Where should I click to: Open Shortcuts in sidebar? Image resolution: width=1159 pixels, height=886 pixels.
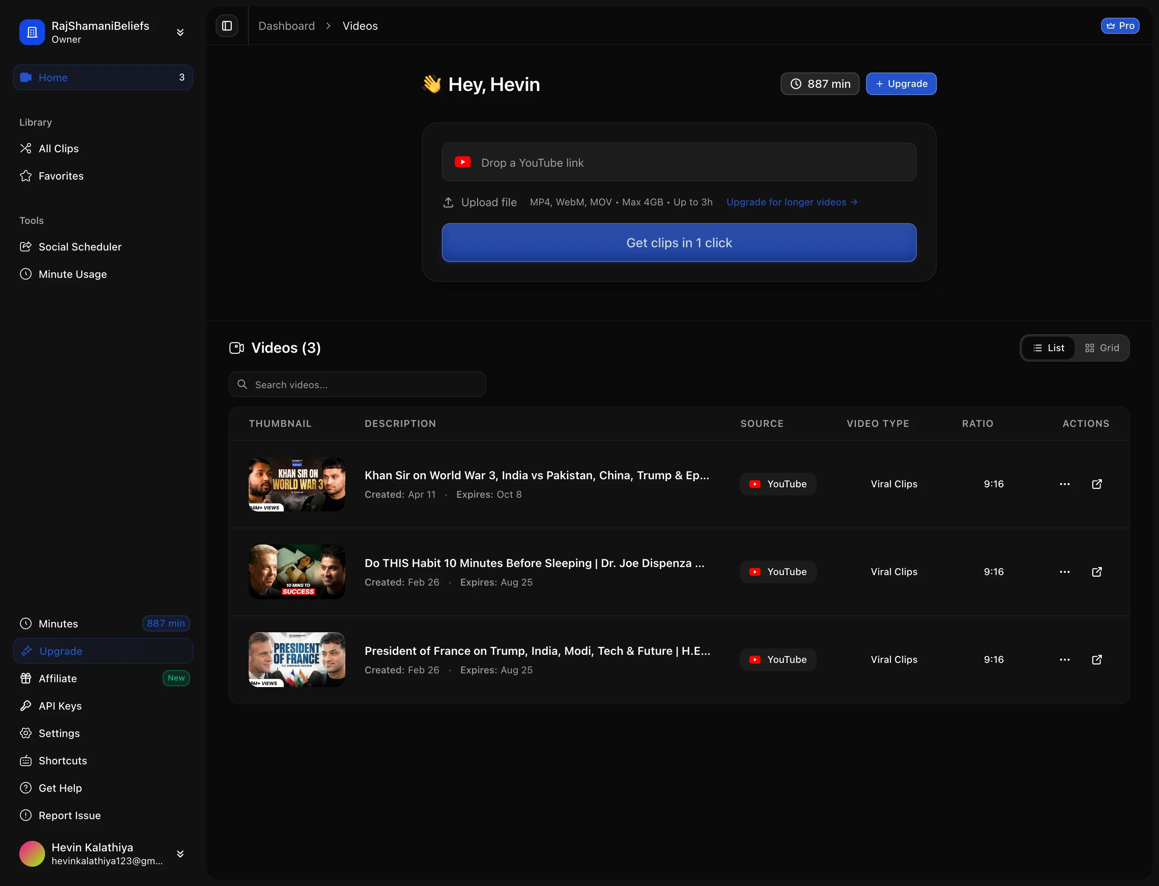pyautogui.click(x=103, y=761)
